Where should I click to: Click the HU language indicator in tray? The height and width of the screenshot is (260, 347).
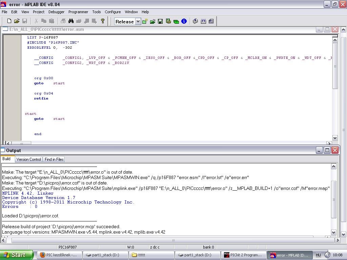318,255
